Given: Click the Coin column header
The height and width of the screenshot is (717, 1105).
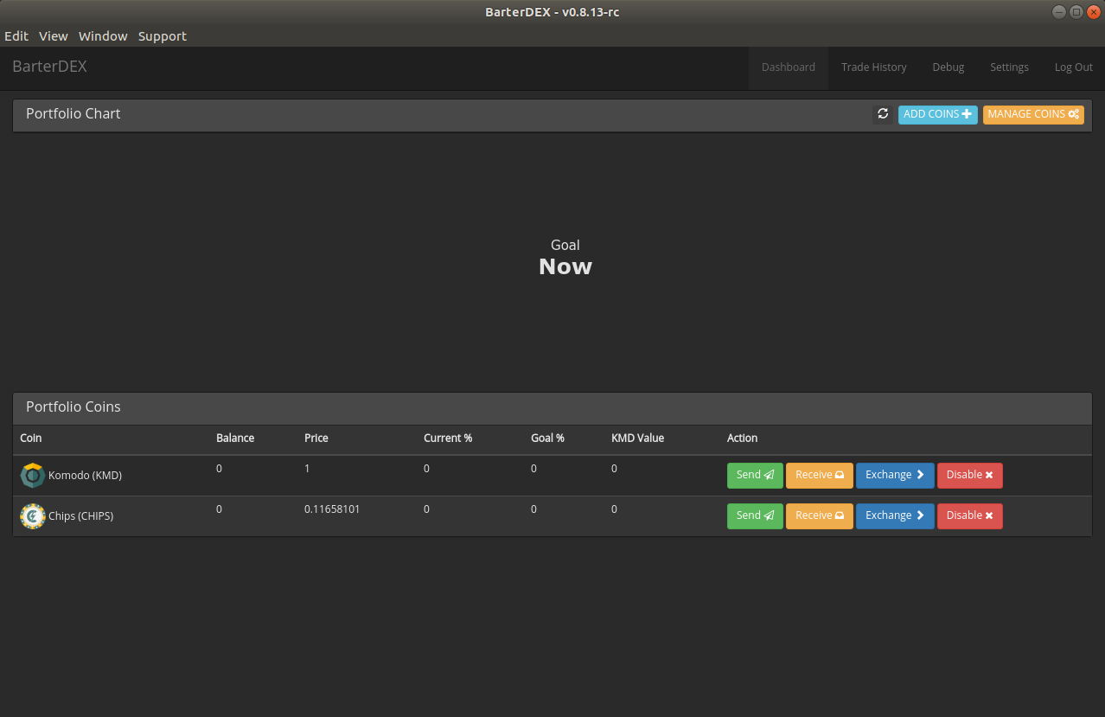Looking at the screenshot, I should tap(31, 439).
